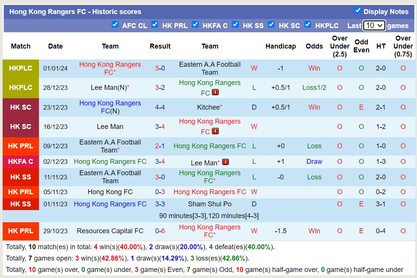Open 3-0 result against Eastern on 01/01/24
Screen dimensions: 417x278
click(160, 68)
